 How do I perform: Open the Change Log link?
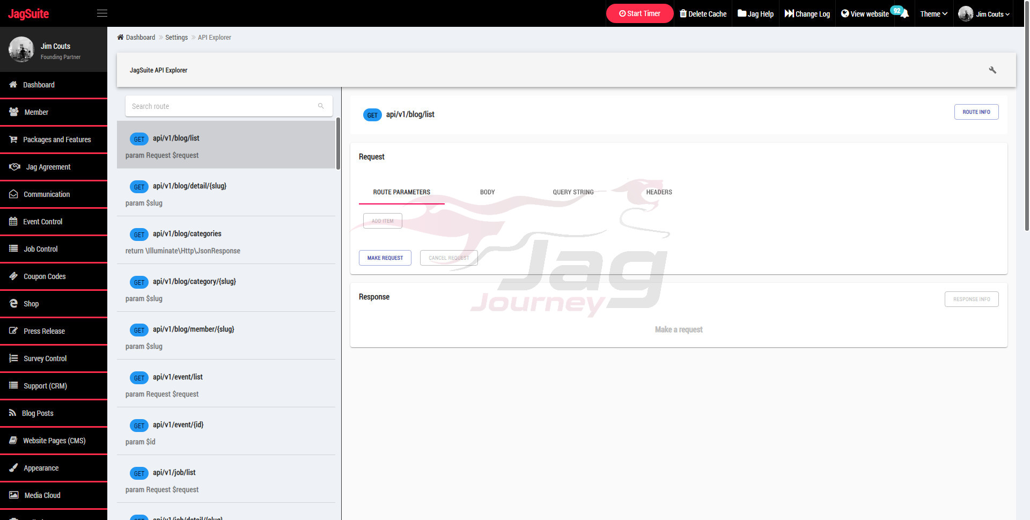[x=807, y=14]
